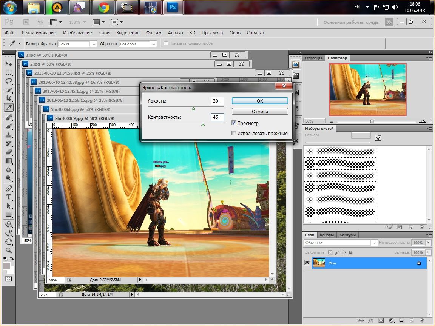
Task: Toggle Показать кольцо пробы checkbox
Action: click(x=166, y=43)
